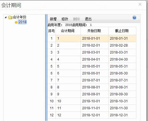Image resolution: width=148 pixels, height=121 pixels.
Task: Select end date 2018-08-31 cell
Action: (122, 87)
